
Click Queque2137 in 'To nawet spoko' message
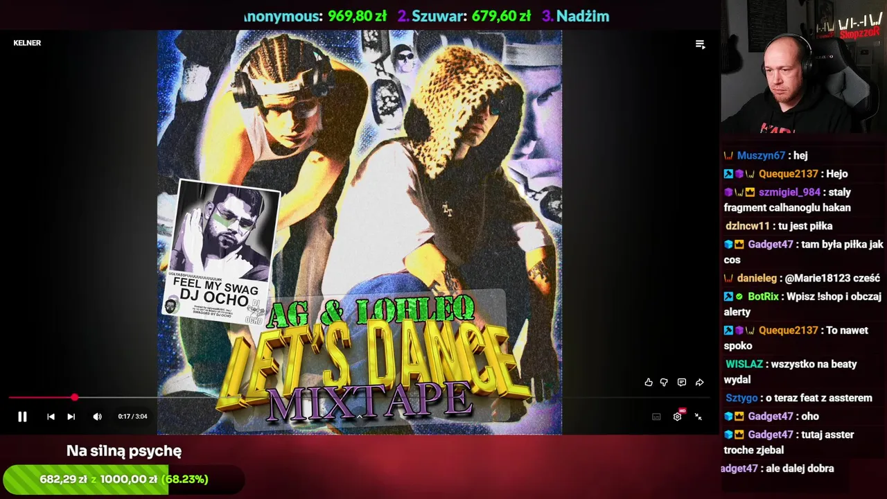[789, 331]
